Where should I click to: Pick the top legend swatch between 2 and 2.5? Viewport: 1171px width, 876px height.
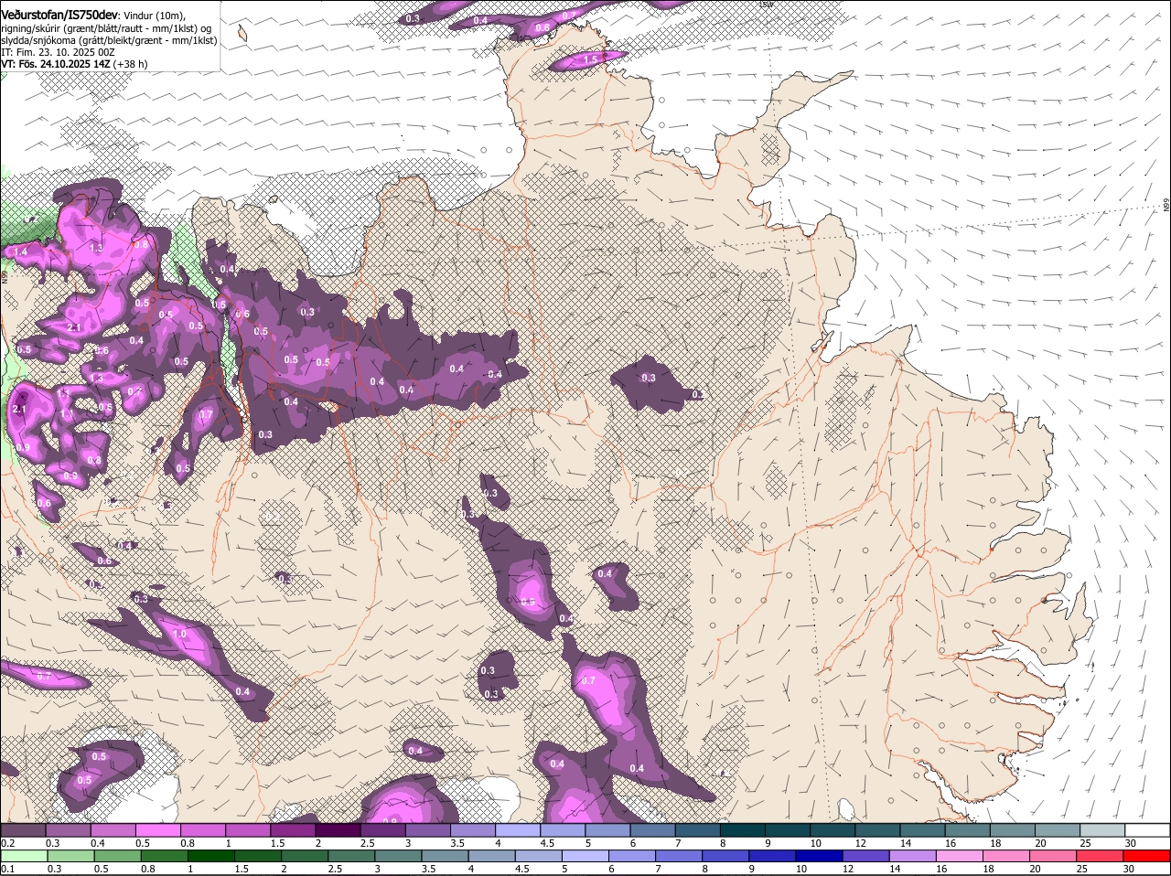tap(338, 830)
